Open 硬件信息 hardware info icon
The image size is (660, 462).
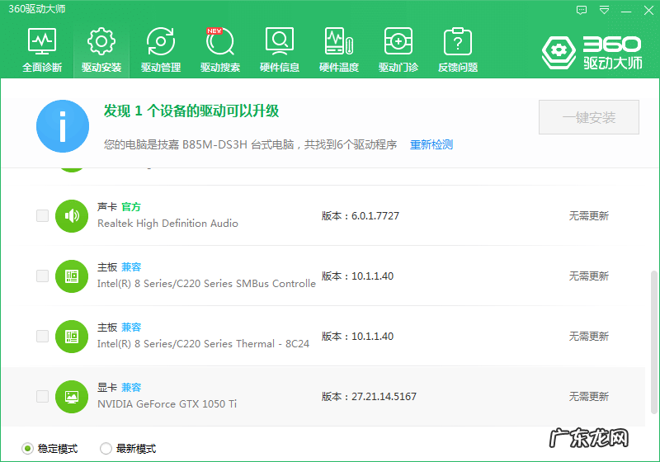click(x=280, y=41)
